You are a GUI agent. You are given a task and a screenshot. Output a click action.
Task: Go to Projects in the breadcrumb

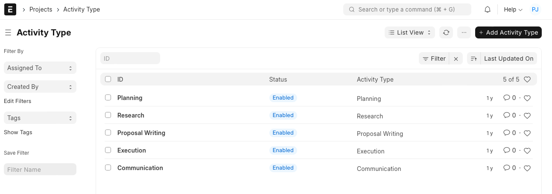pyautogui.click(x=41, y=9)
